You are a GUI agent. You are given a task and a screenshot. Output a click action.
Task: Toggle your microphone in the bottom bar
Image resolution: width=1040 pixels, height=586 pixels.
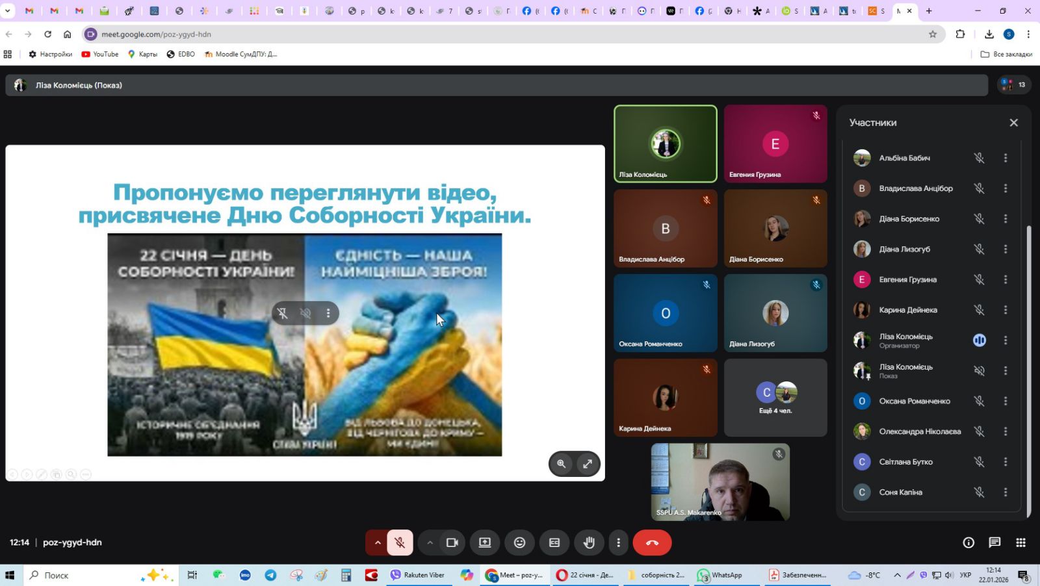(400, 542)
